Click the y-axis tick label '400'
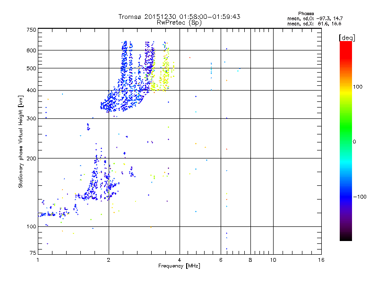The width and height of the screenshot is (378, 283). click(31, 91)
